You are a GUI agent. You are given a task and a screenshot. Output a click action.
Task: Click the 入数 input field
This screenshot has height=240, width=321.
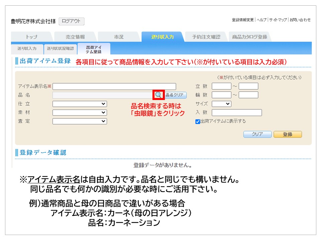(237, 113)
